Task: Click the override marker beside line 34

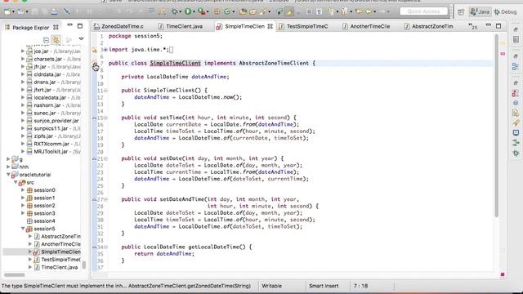Action: [95, 247]
